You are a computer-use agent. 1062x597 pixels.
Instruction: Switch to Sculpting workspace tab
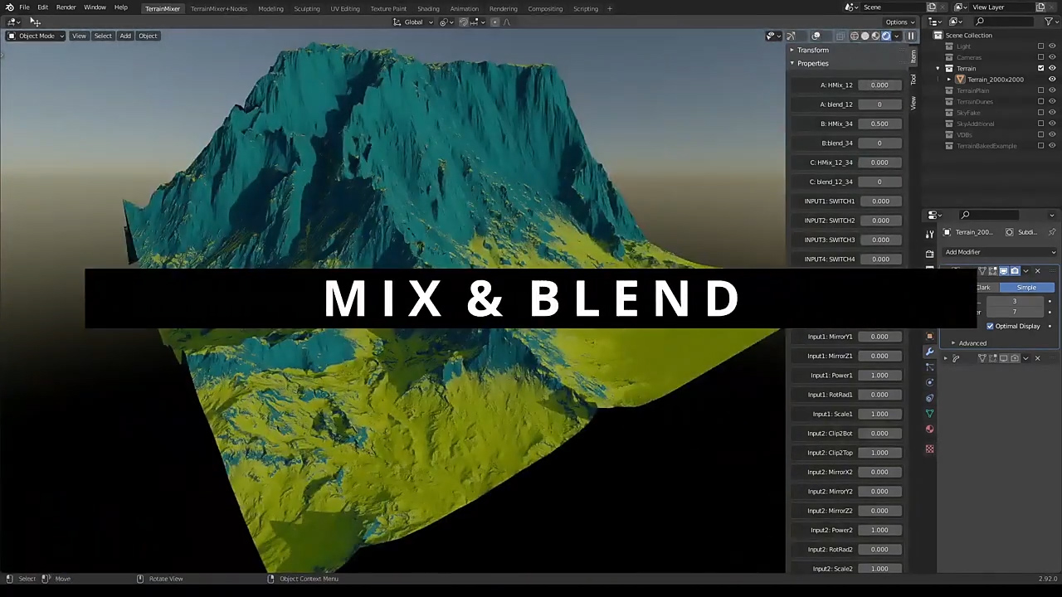(x=306, y=8)
